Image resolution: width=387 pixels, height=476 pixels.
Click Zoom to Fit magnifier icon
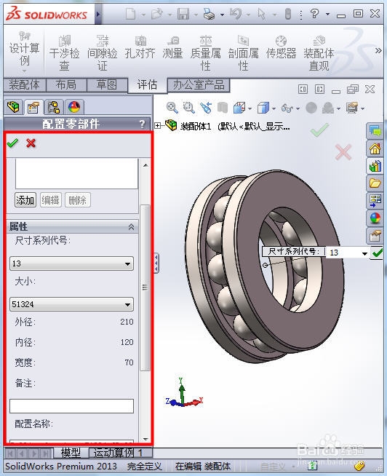[172, 108]
